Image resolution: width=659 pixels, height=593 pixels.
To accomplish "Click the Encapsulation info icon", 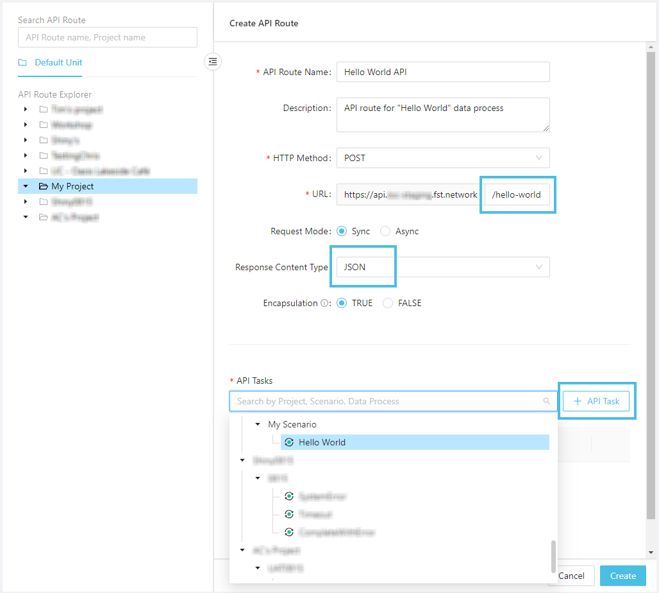I will click(324, 304).
